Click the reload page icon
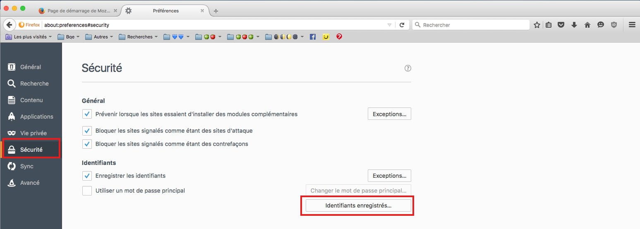The image size is (640, 229). coord(402,25)
